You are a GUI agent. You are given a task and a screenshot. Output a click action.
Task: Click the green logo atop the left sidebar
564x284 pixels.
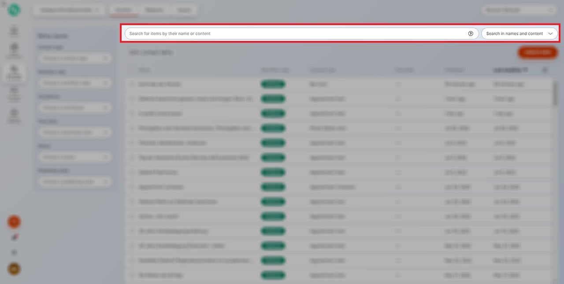pos(14,10)
